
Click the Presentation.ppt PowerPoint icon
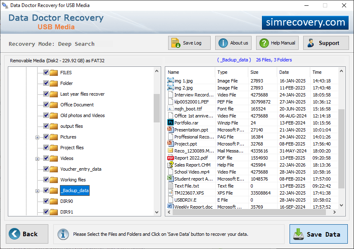tap(171, 129)
